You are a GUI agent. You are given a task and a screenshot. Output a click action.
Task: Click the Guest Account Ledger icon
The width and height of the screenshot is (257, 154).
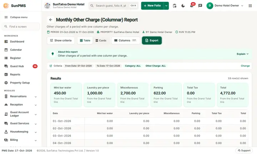[x=6, y=114]
